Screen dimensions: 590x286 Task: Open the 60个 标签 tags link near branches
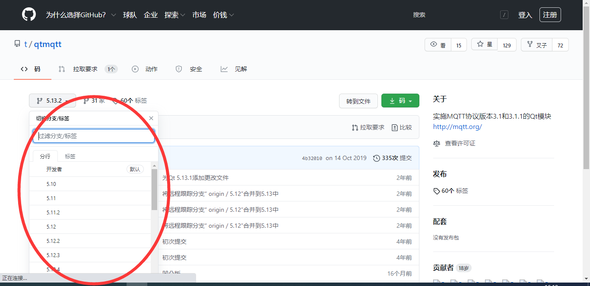130,101
